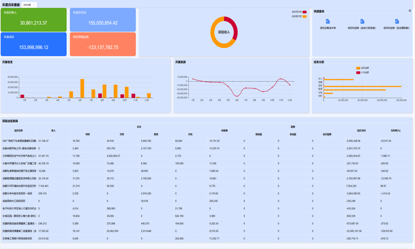Screen dimensions: 415x249
Task: Click the tall orange June bar in 月度收支
Action: point(82,88)
